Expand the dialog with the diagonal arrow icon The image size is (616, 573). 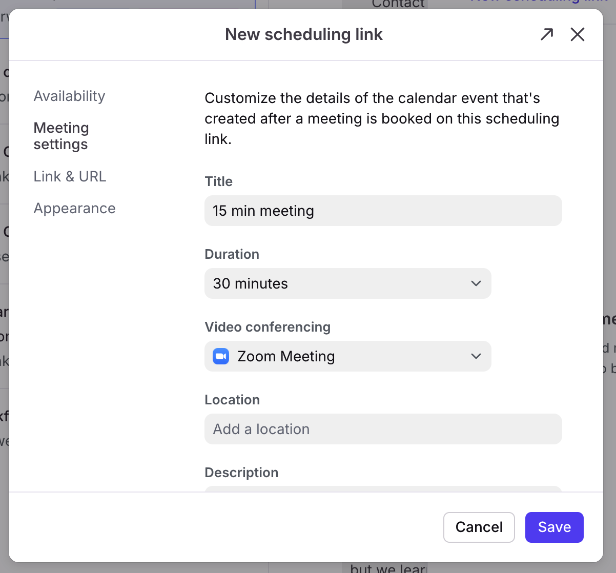pyautogui.click(x=547, y=34)
